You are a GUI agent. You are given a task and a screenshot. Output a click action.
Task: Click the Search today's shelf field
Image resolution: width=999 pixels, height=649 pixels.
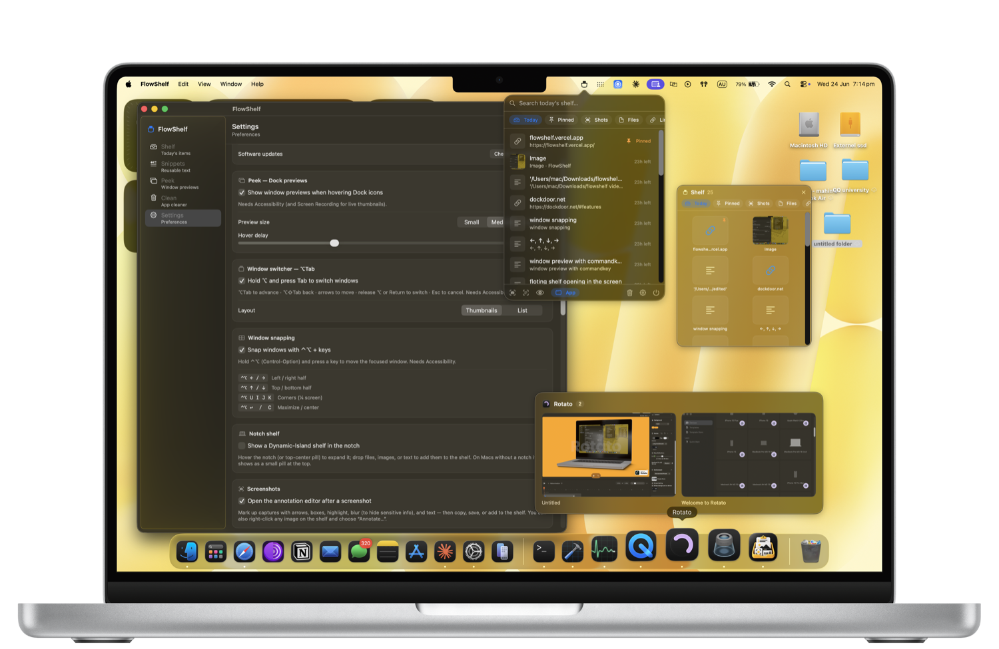click(584, 103)
